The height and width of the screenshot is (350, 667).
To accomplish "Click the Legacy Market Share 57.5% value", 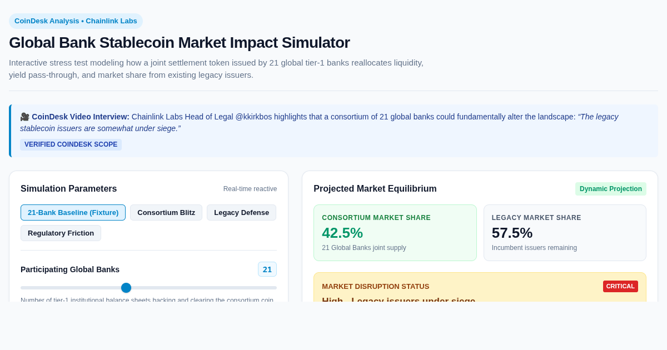I will coord(512,233).
